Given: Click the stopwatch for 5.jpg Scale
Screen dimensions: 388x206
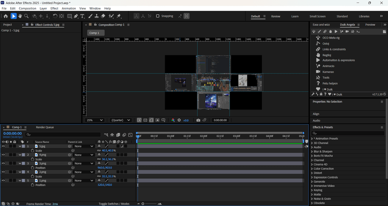Looking at the screenshot, I should coord(32,151).
